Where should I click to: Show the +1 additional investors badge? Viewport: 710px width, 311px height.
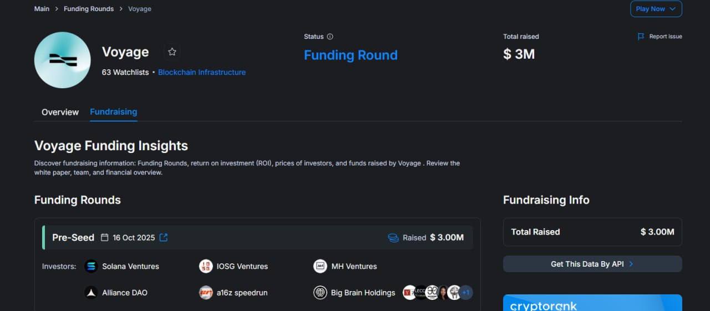(466, 293)
